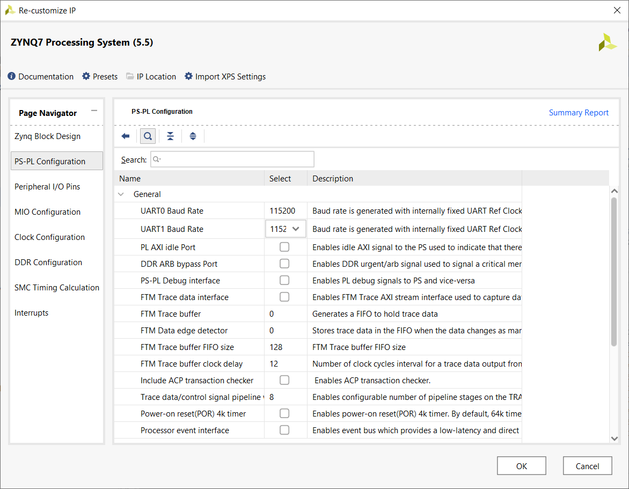This screenshot has width=629, height=489.
Task: Click the back arrow toolbar icon
Action: click(126, 136)
